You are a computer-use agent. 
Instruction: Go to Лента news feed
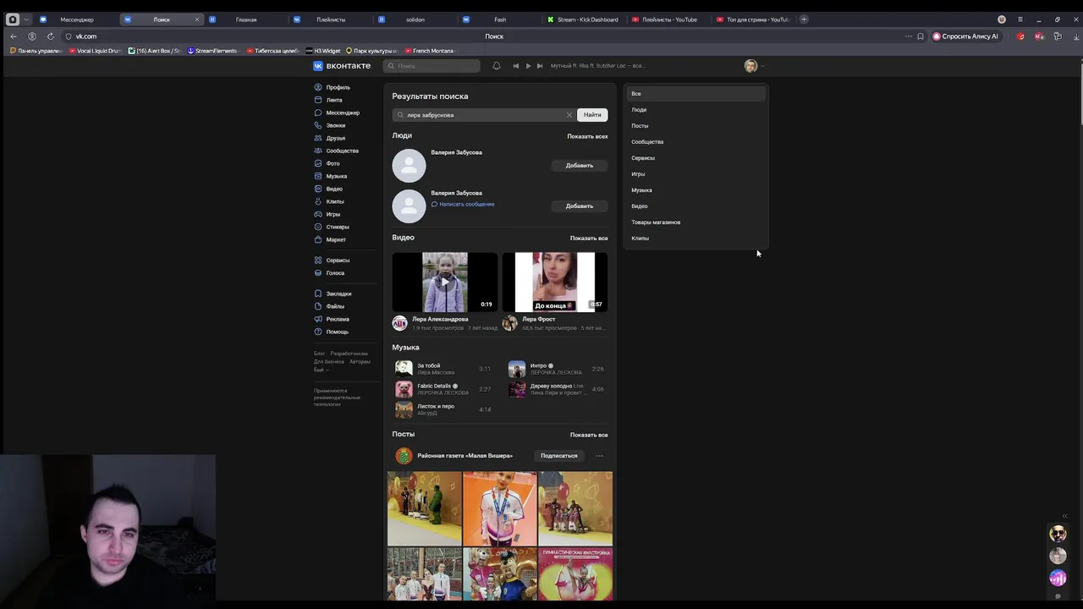tap(334, 100)
